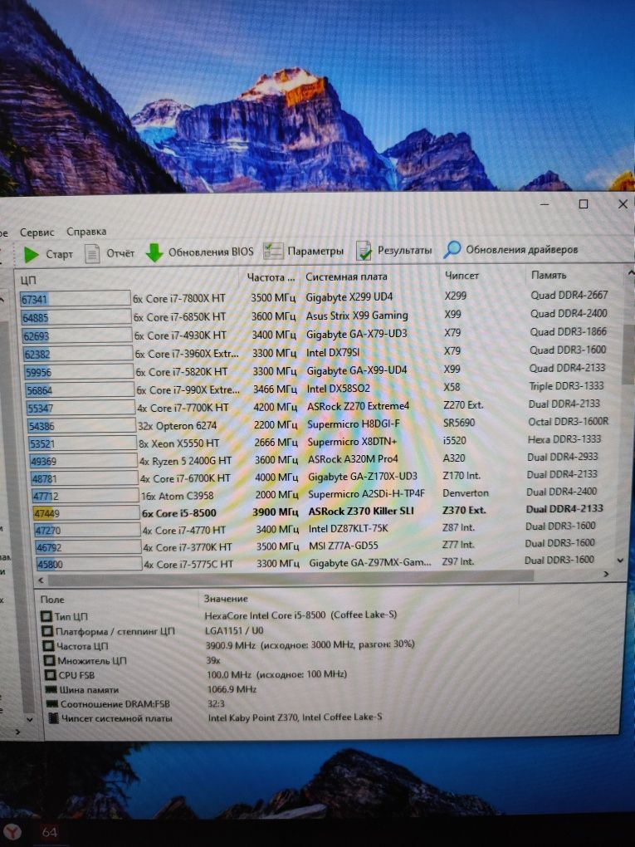The width and height of the screenshot is (635, 847).
Task: Click the Шина памяти memory icon
Action: (x=51, y=689)
